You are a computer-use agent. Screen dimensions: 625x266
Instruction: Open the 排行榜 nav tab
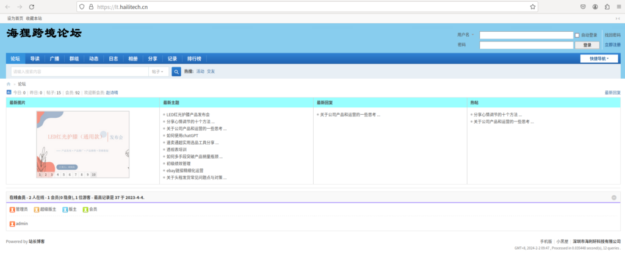[x=194, y=59]
